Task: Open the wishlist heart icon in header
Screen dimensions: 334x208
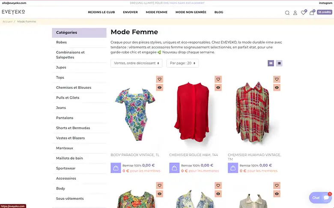Action: click(303, 12)
